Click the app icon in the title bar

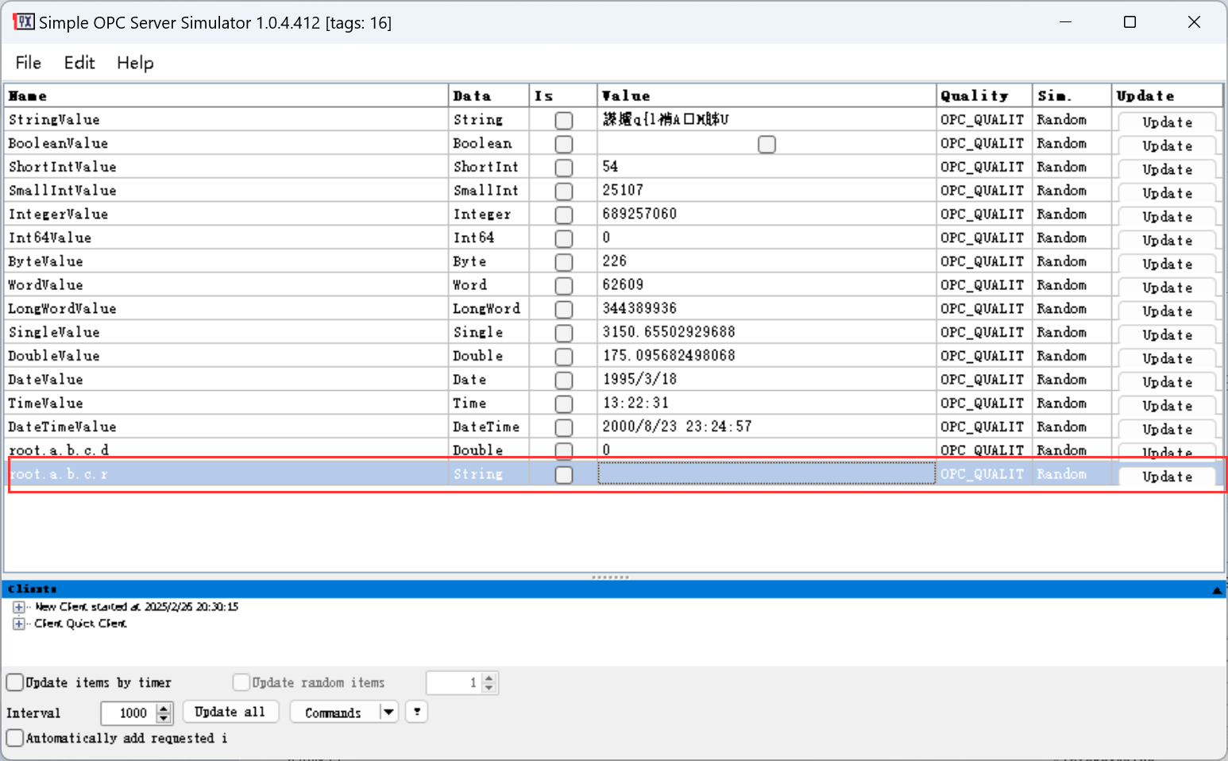[24, 21]
